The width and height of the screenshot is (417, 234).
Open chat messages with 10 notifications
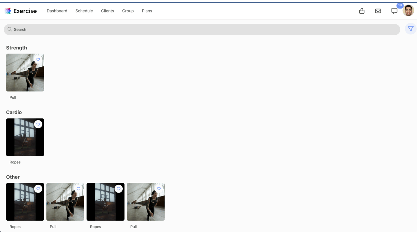[394, 11]
